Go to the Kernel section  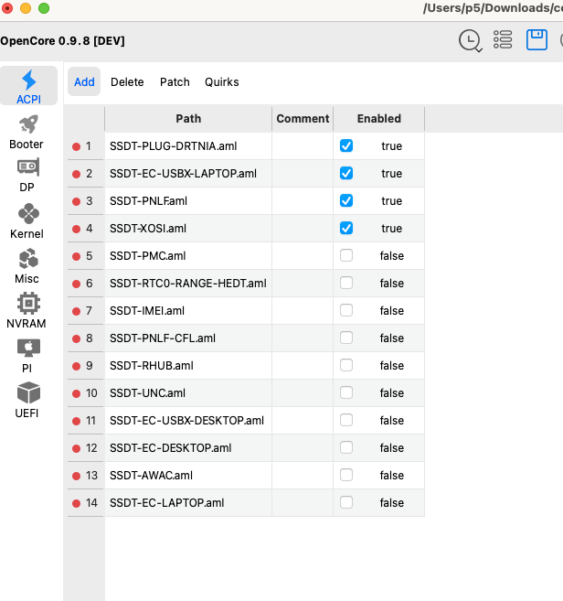pos(27,220)
